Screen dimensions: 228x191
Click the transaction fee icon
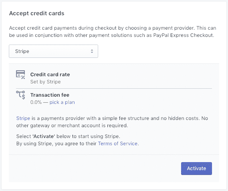20,95
